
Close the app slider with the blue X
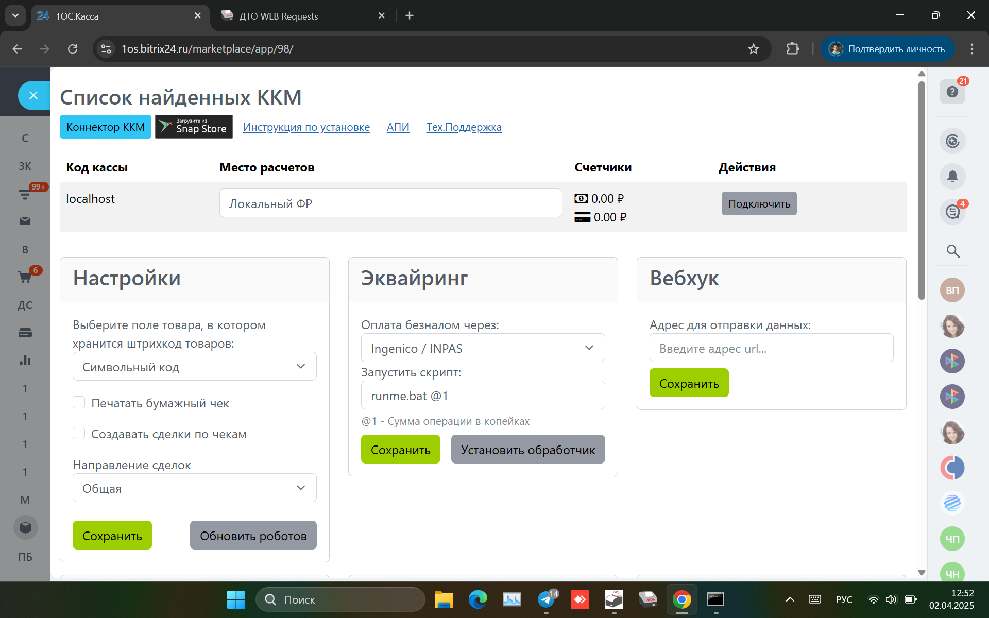tap(33, 95)
